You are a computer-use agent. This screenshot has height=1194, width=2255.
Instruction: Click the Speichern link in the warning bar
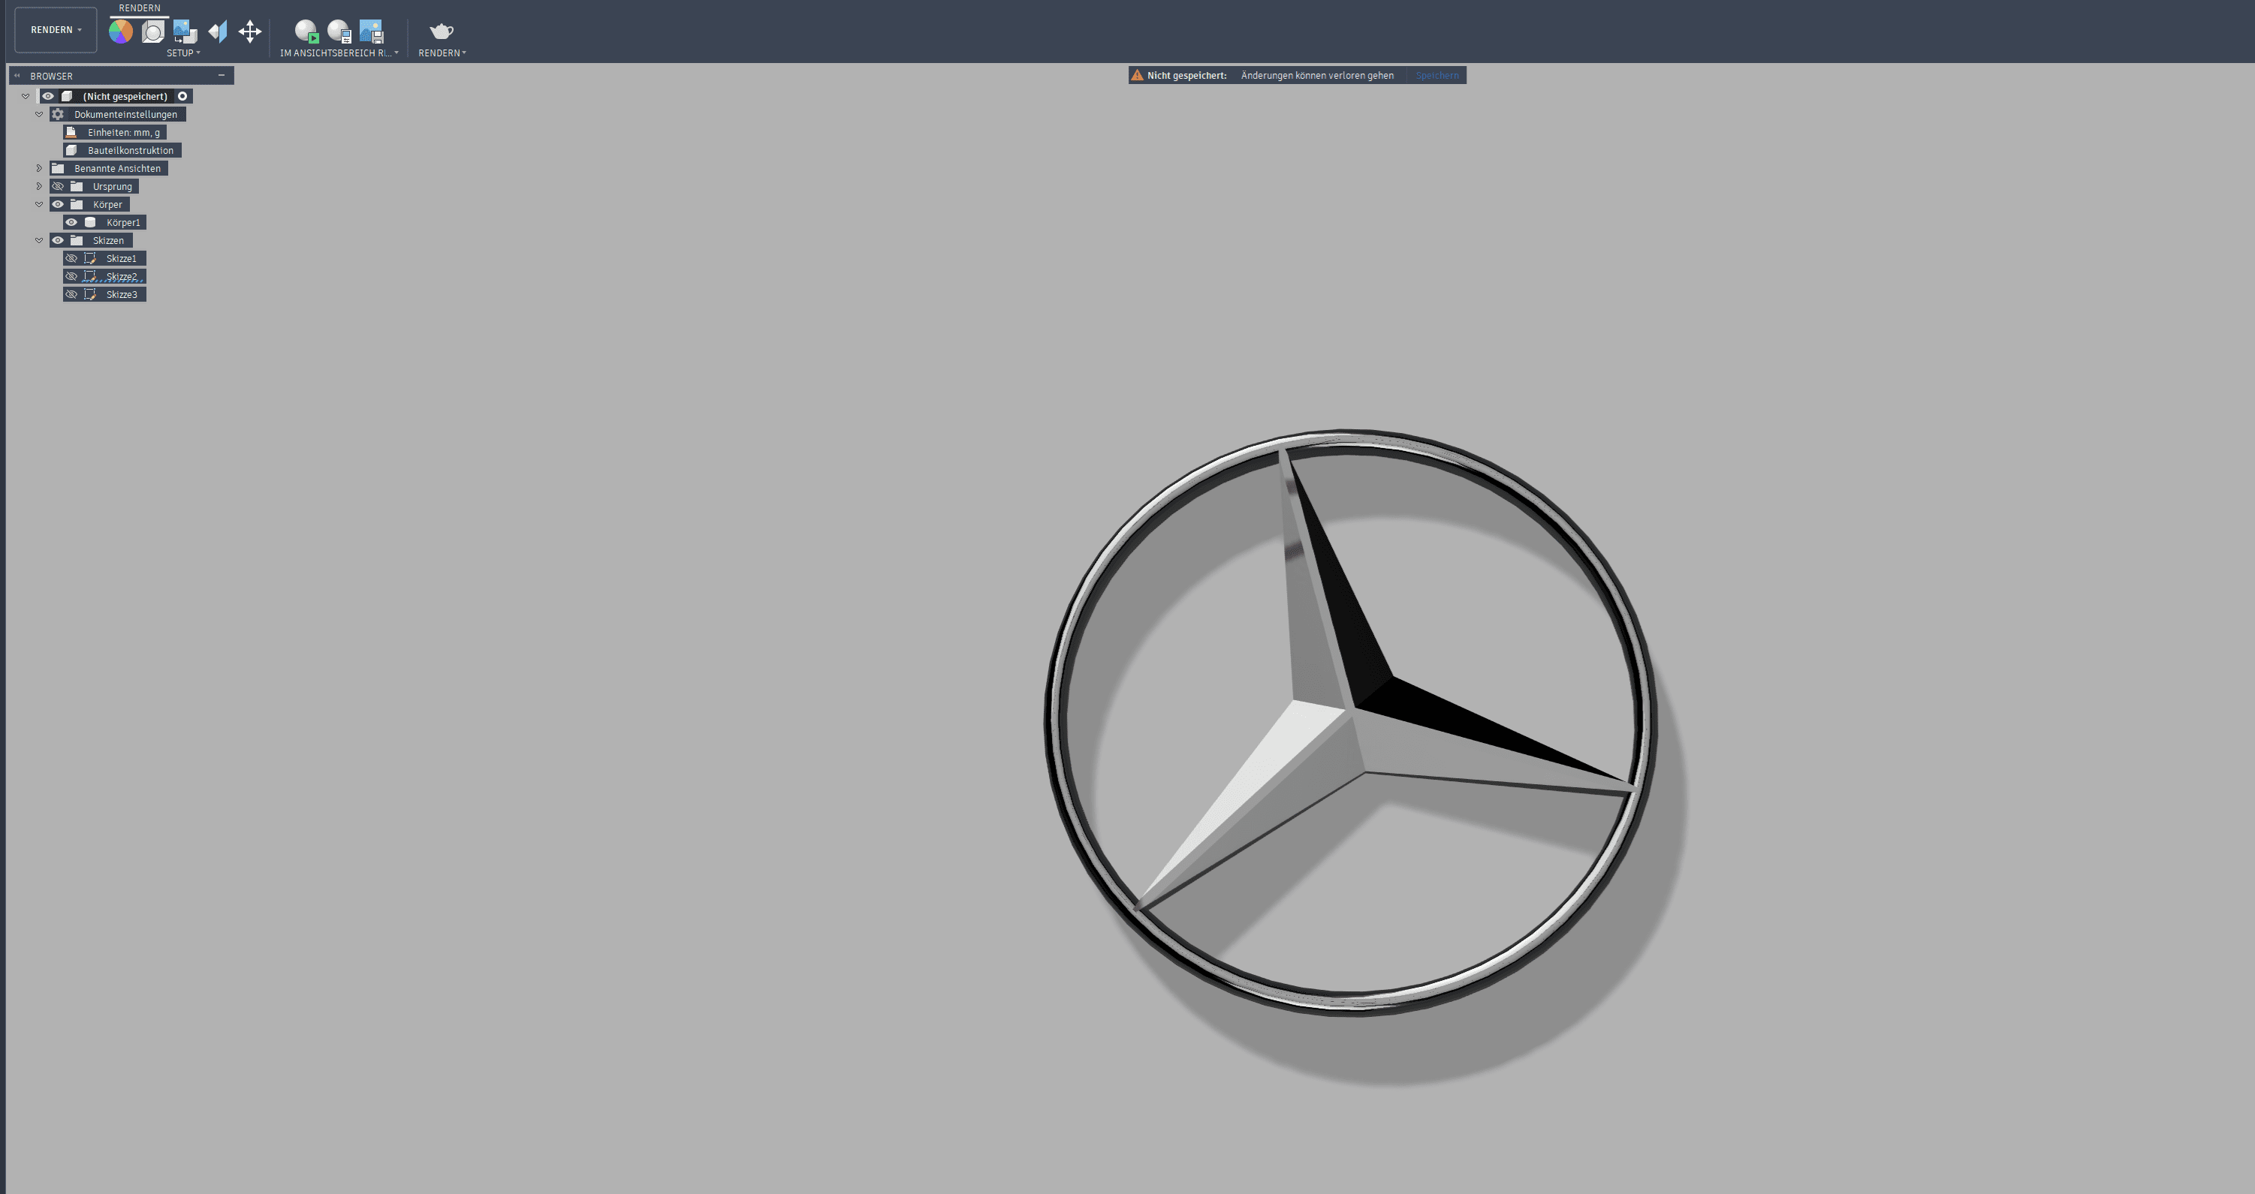pos(1437,75)
